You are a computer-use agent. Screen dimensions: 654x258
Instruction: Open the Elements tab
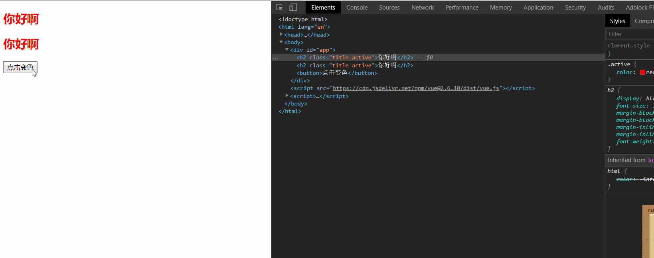pyautogui.click(x=323, y=7)
